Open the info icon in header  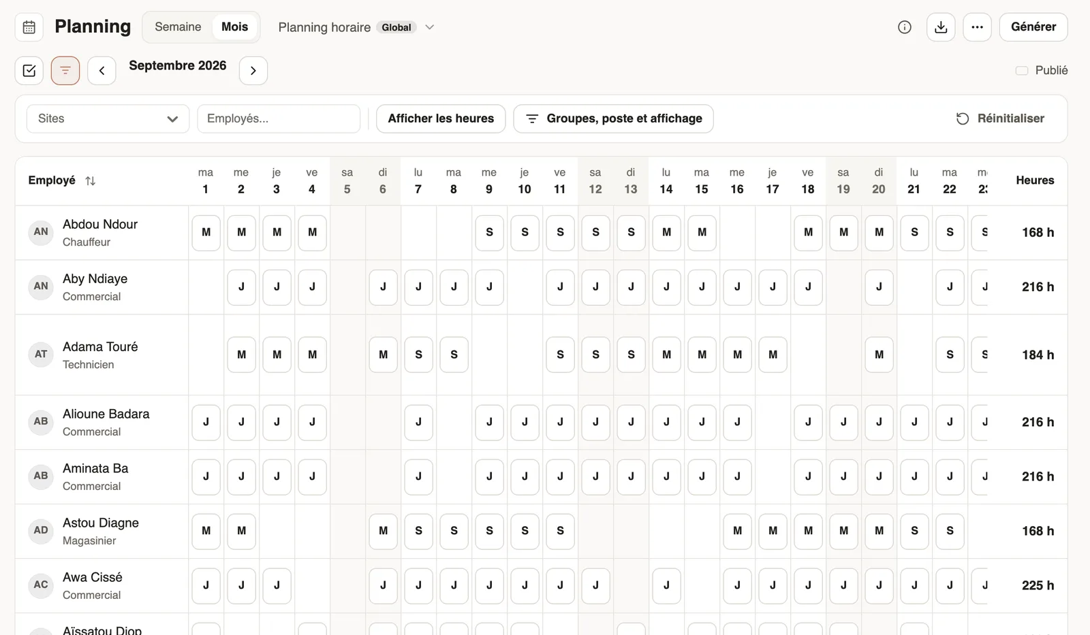pos(905,27)
